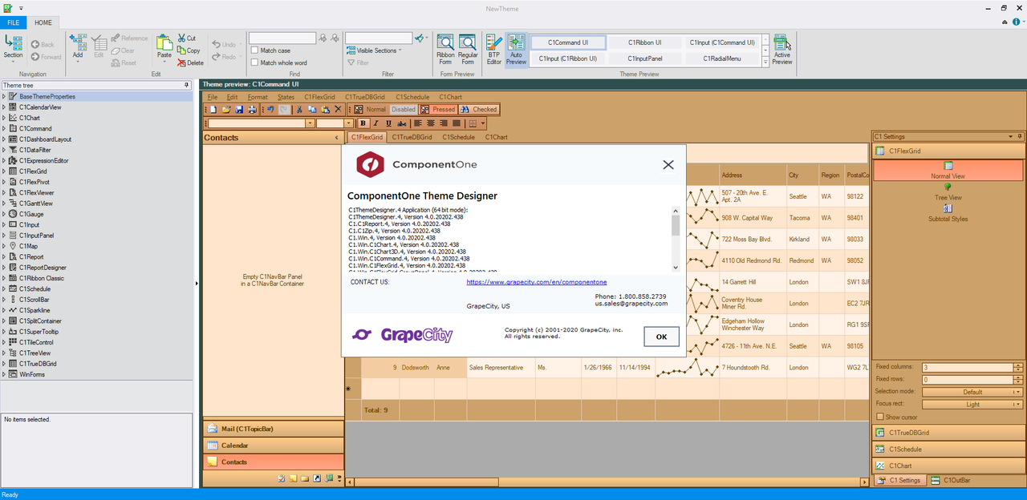Screen dimensions: 1027x500
Task: Toggle the Pressed state button
Action: (x=437, y=109)
